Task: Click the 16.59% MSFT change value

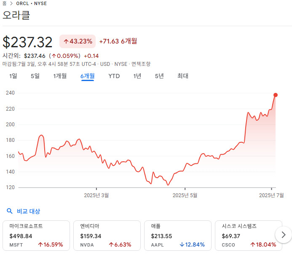Action: click(51, 244)
